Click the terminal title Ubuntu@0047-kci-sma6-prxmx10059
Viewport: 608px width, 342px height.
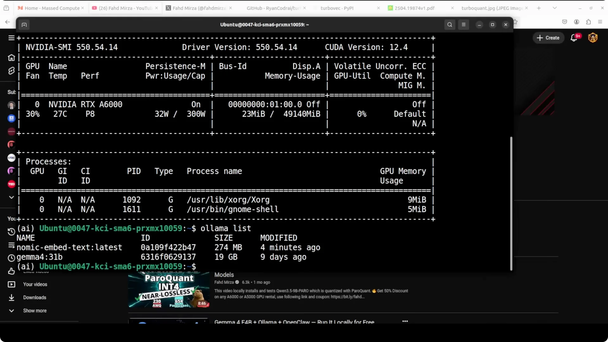pos(264,25)
